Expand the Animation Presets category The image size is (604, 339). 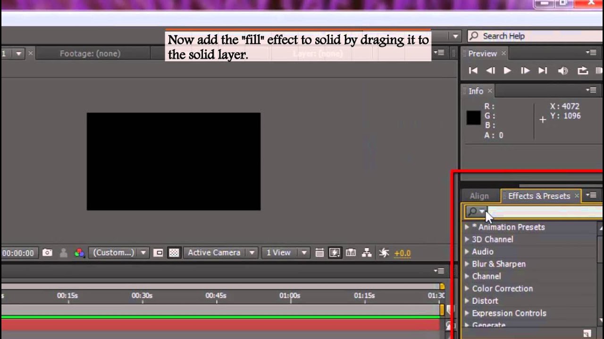[467, 227]
